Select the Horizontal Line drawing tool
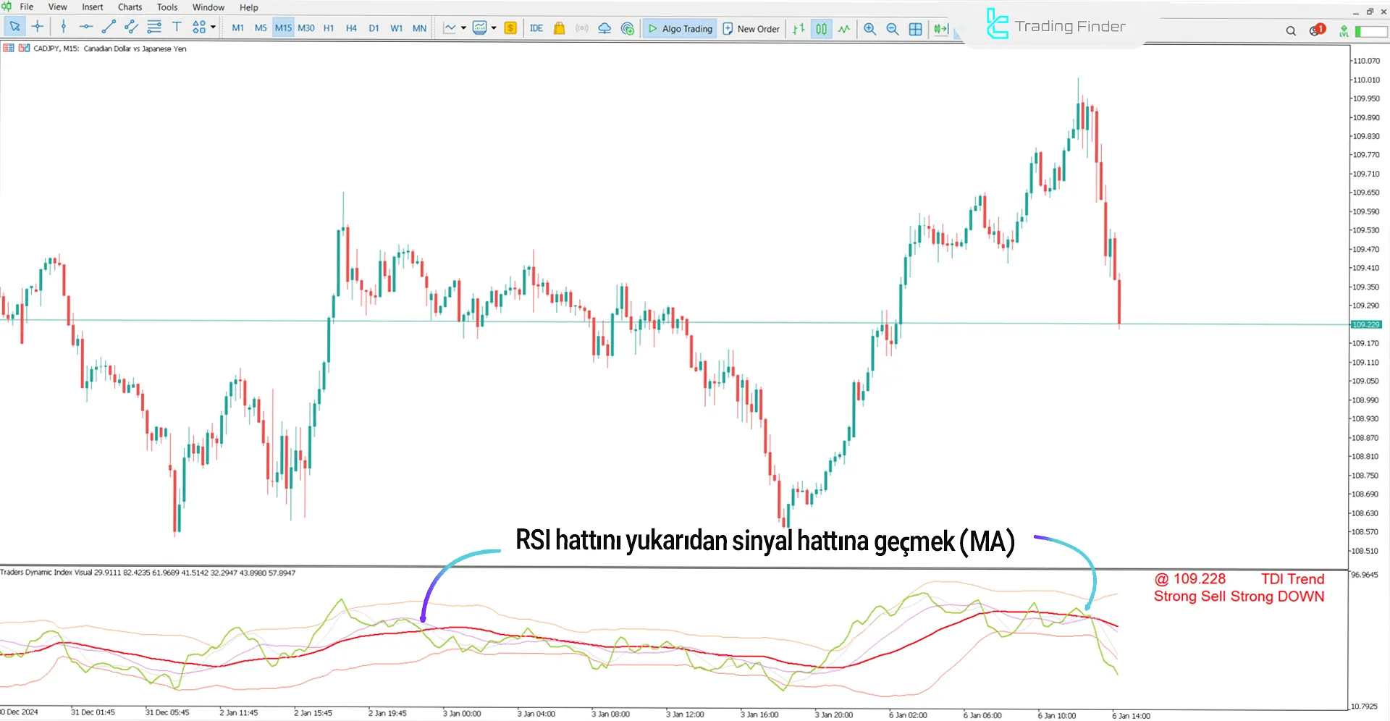This screenshot has height=721, width=1390. click(x=86, y=28)
